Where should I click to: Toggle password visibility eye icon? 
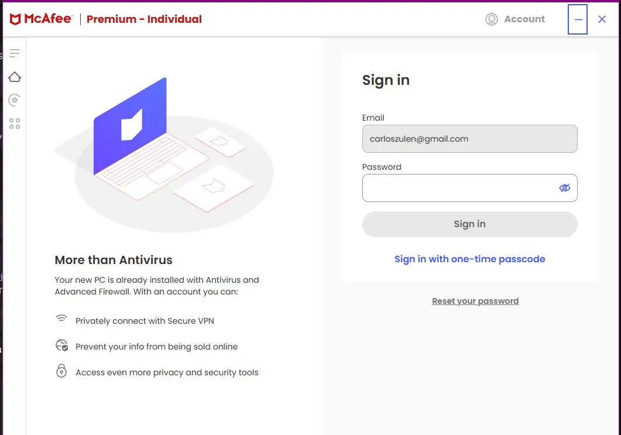564,188
